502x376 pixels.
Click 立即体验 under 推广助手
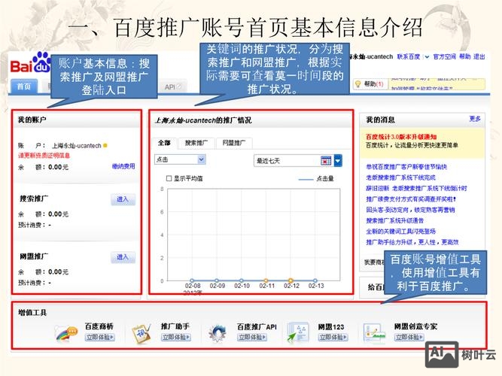[176, 338]
